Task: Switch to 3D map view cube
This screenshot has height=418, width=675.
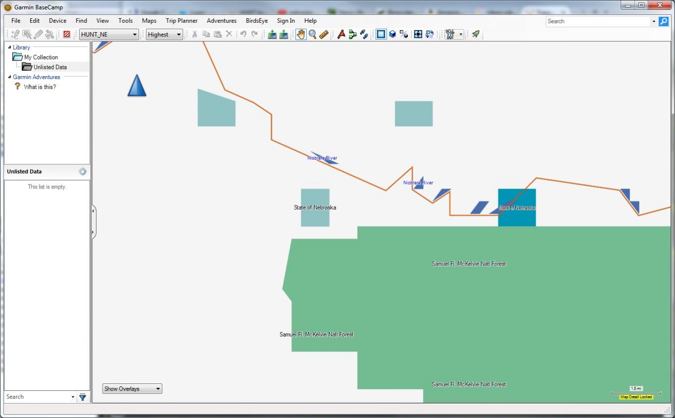Action: point(393,34)
